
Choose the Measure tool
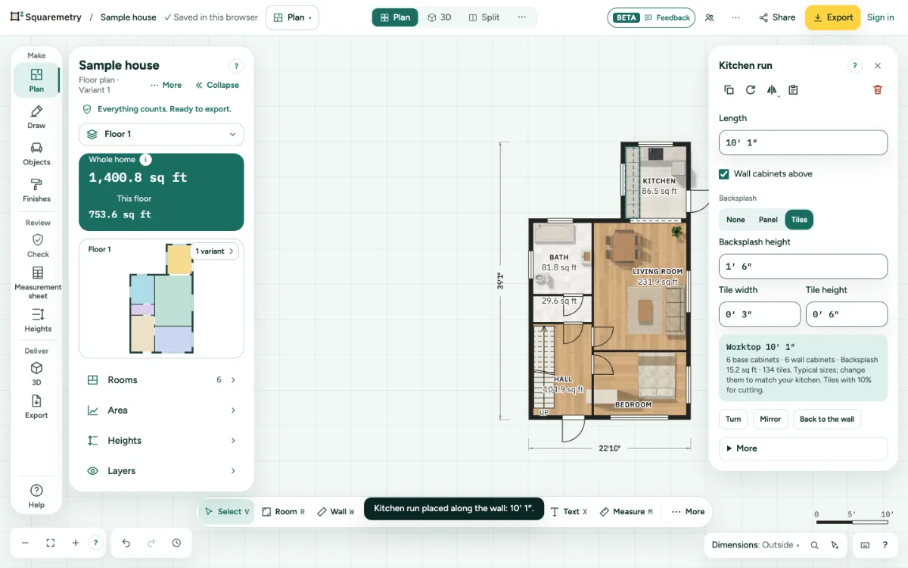[626, 512]
